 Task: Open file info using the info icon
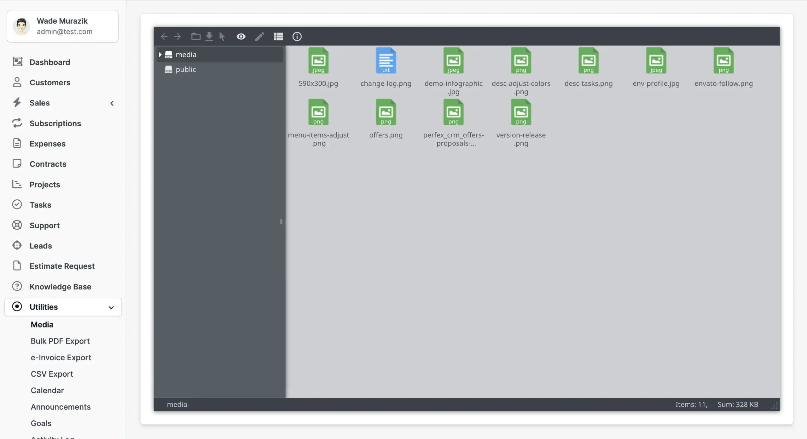[x=297, y=37]
